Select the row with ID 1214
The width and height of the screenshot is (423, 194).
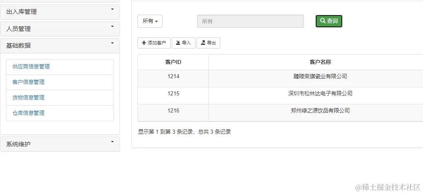click(280, 78)
